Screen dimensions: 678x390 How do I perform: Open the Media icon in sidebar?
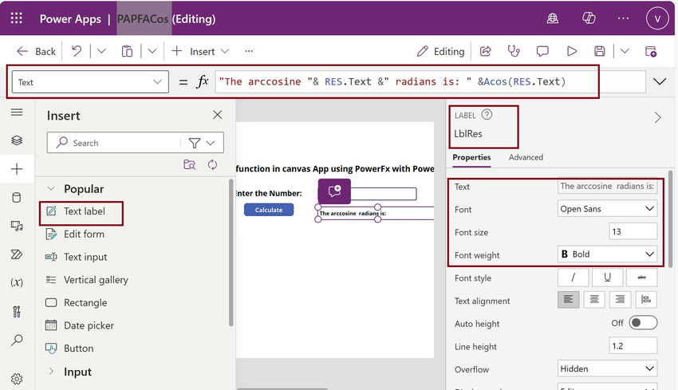click(17, 226)
